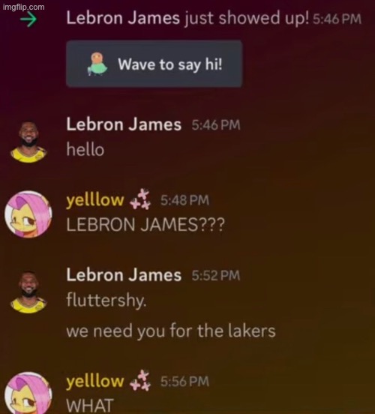Select the we need you for the lakers message
Viewport: 375px width, 414px height.
tap(171, 331)
